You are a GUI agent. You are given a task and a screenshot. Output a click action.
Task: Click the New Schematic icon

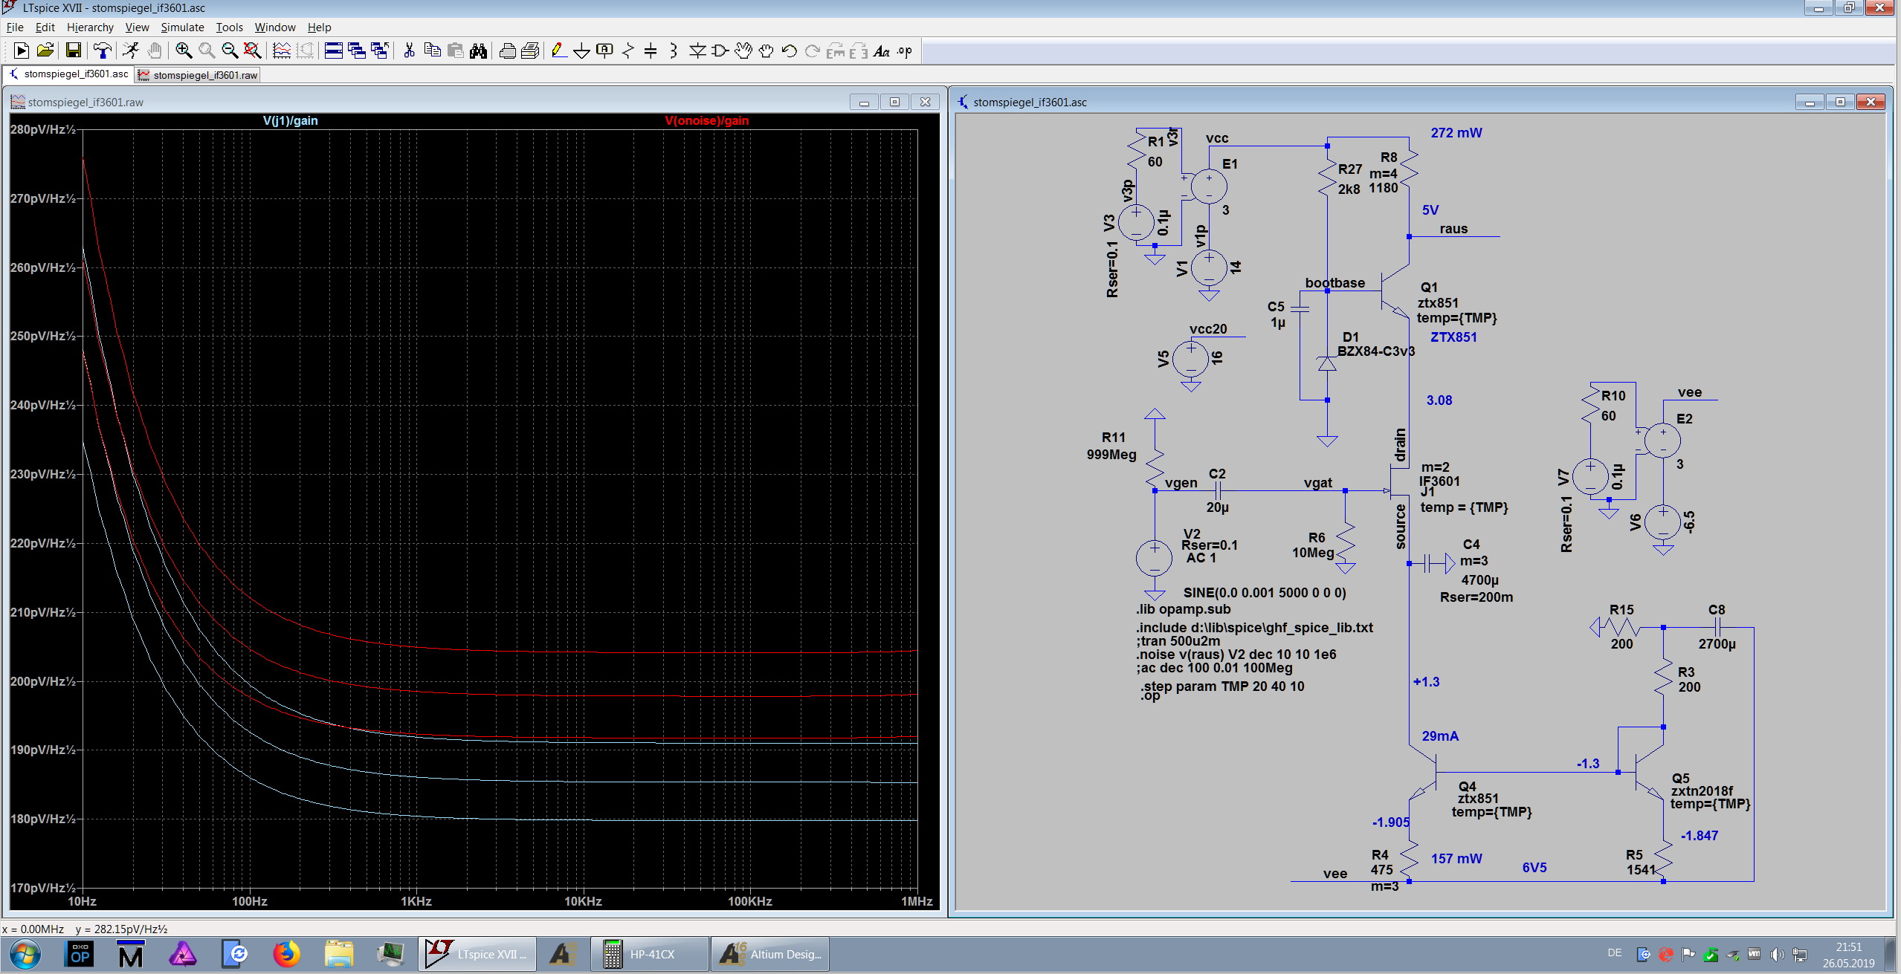[22, 51]
